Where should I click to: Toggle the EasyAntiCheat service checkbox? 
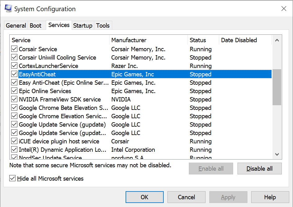point(14,74)
